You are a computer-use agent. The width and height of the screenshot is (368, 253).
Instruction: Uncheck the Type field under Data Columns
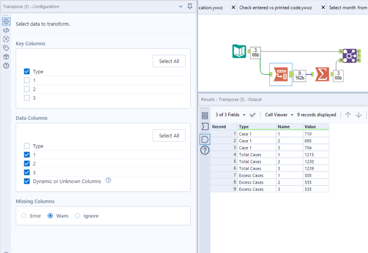tap(27, 146)
